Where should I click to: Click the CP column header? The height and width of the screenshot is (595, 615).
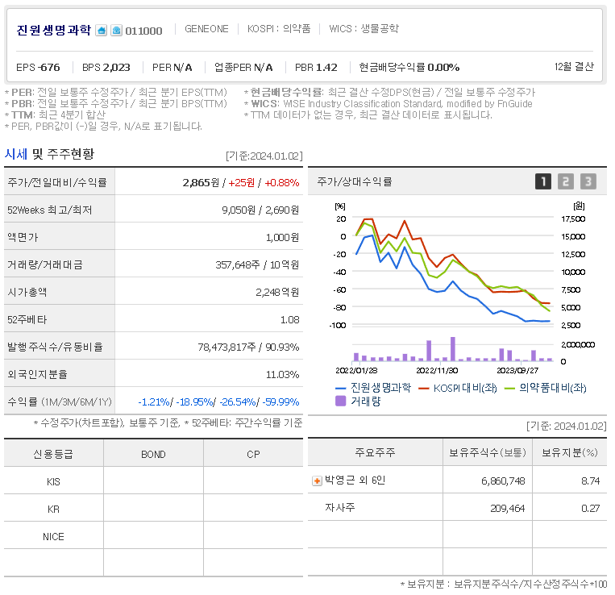tap(253, 455)
